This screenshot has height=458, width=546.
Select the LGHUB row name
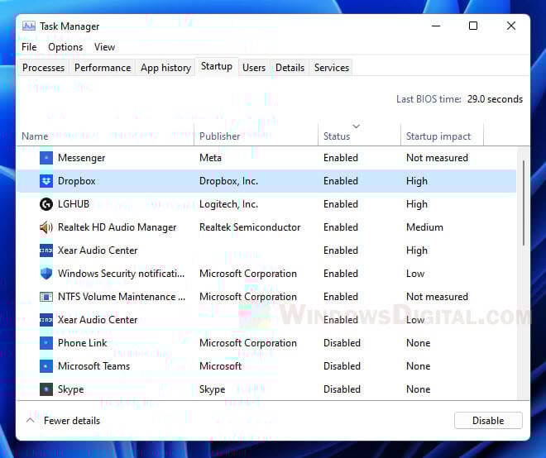click(x=74, y=204)
